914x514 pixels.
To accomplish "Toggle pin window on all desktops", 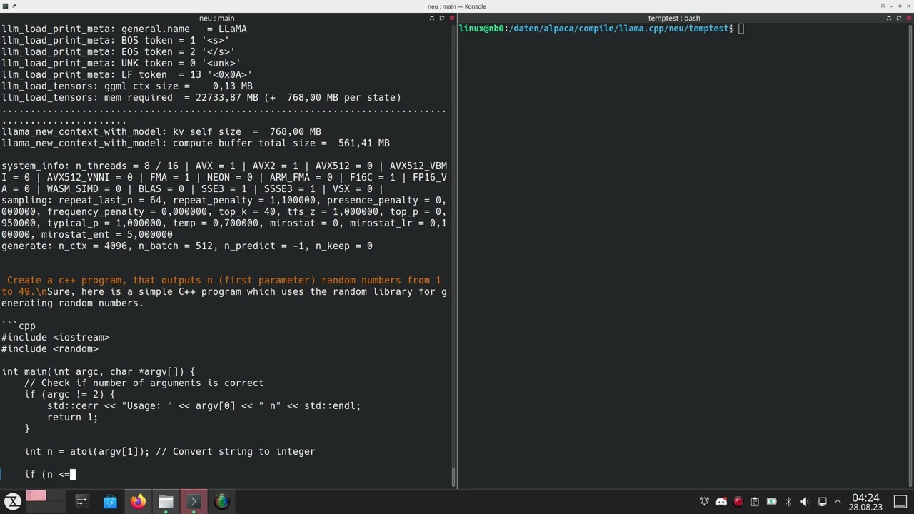I will click(14, 6).
